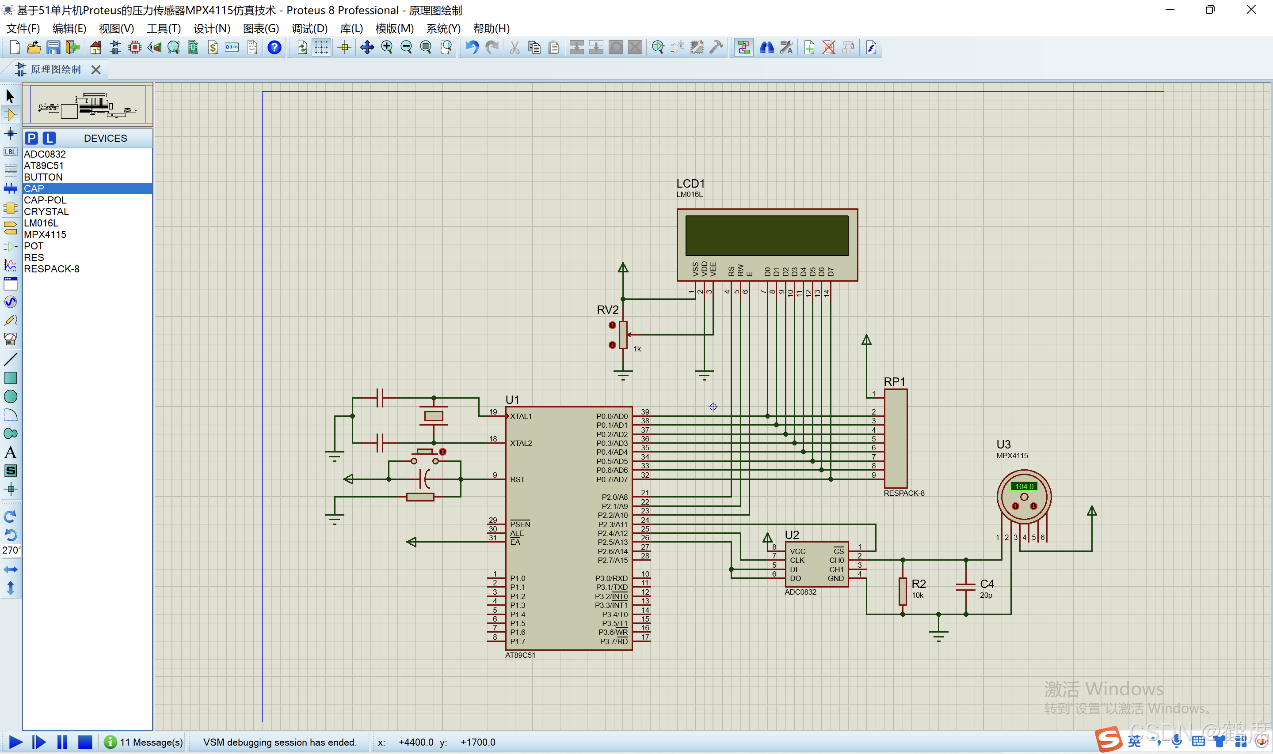Toggle the wire autorouter button

click(743, 48)
